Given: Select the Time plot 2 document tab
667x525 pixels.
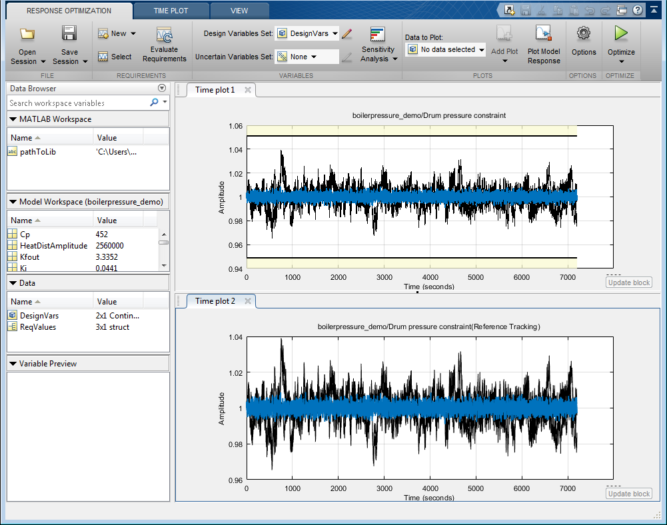Looking at the screenshot, I should 215,301.
